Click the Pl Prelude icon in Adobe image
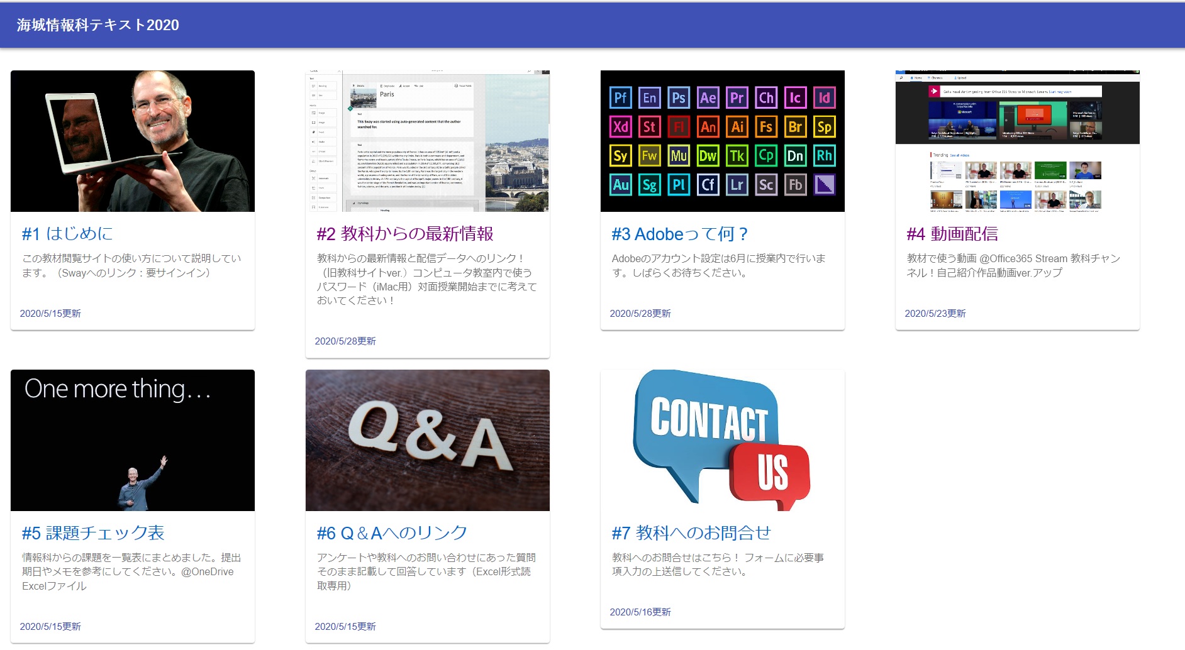The image size is (1185, 650). coord(679,185)
